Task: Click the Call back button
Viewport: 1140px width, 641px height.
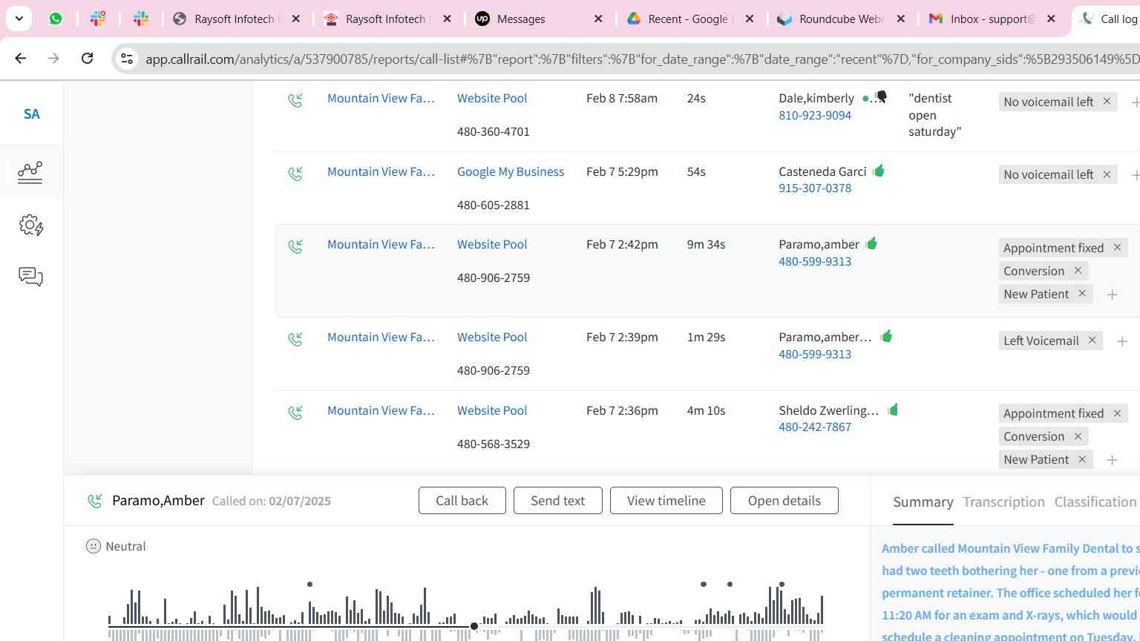Action: pos(462,501)
